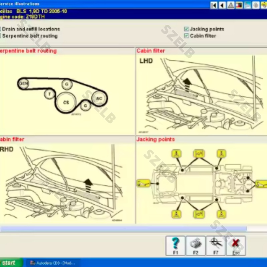Image resolution: width=267 pixels, height=267 pixels.
Task: Click the F7 button
Action: (x=216, y=246)
